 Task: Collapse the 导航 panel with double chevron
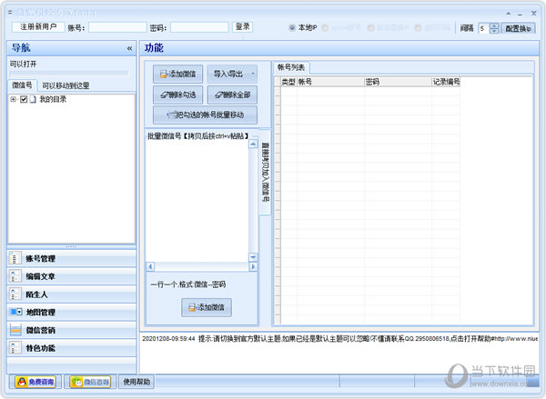pyautogui.click(x=129, y=48)
